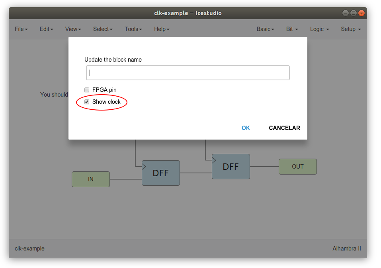Open the Select dropdown menu
The height and width of the screenshot is (268, 381).
click(x=102, y=29)
